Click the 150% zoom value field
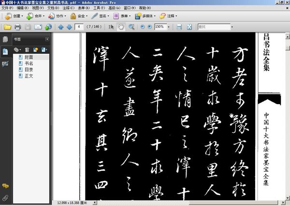Screen dimensions: 290x206 tap(160, 27)
